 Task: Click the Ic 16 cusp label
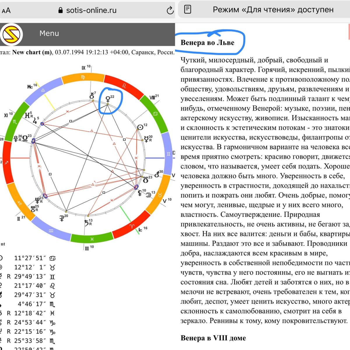click(143, 230)
